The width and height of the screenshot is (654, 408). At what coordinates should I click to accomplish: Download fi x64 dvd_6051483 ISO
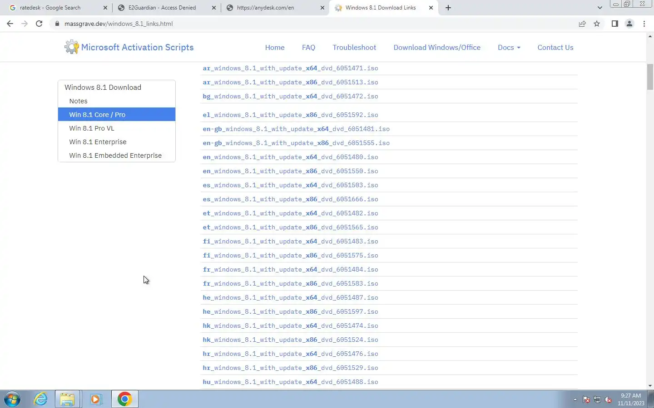point(290,241)
